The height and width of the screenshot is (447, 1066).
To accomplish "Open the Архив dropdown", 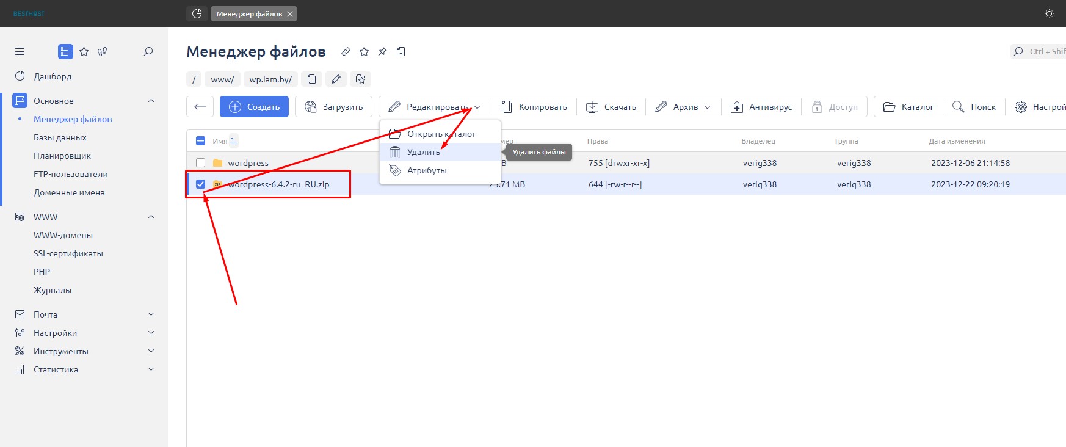I will click(x=683, y=107).
